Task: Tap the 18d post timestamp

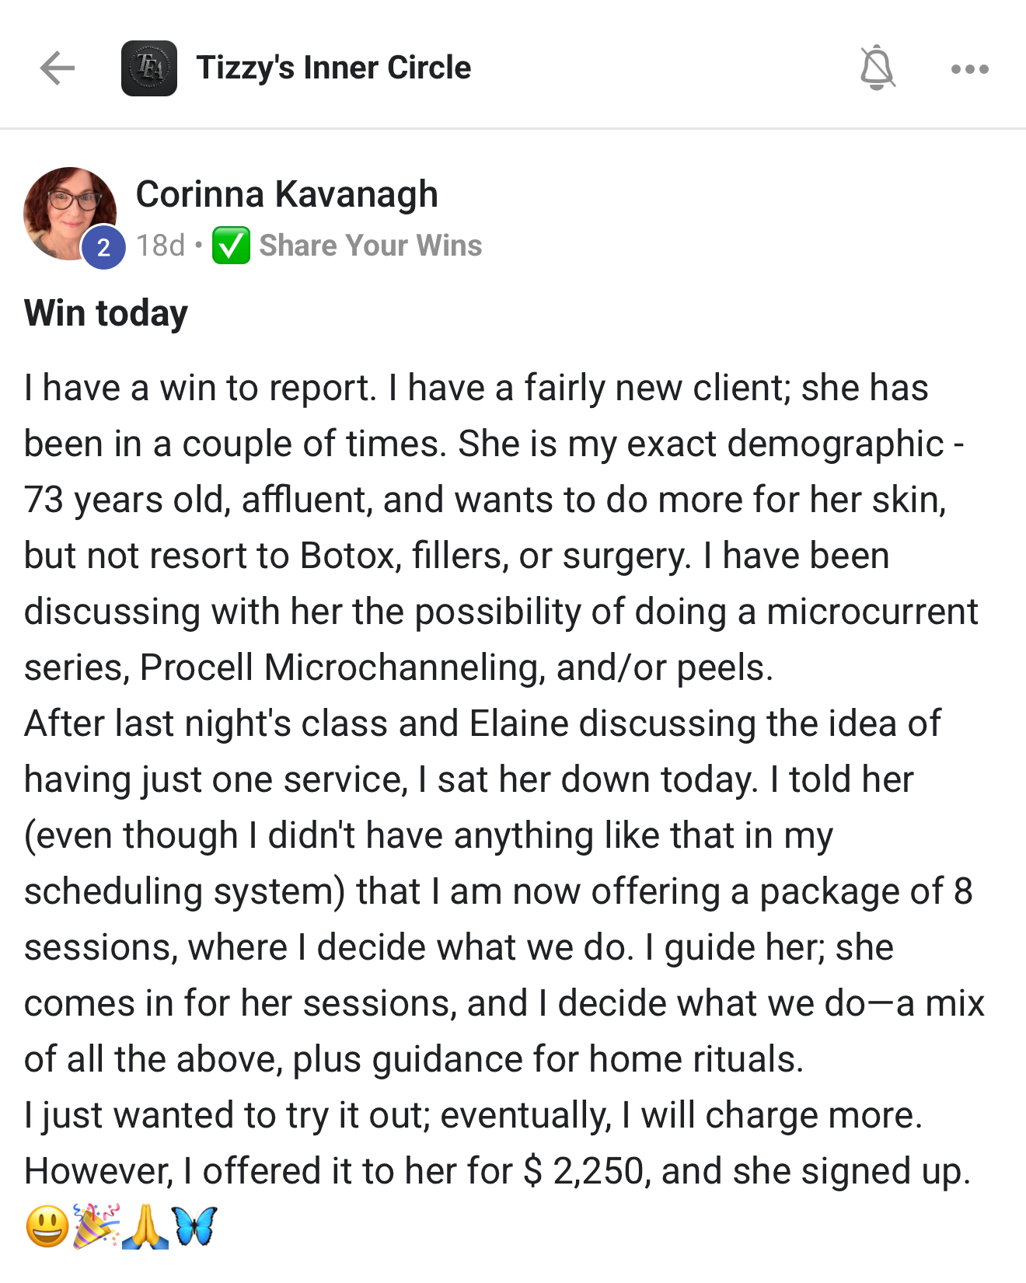Action: coord(160,246)
